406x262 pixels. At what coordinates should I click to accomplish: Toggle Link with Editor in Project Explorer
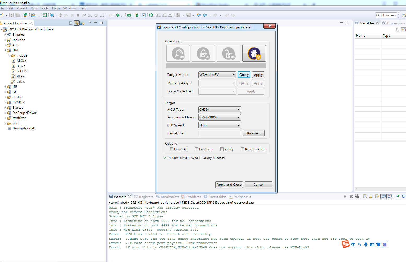click(x=77, y=23)
